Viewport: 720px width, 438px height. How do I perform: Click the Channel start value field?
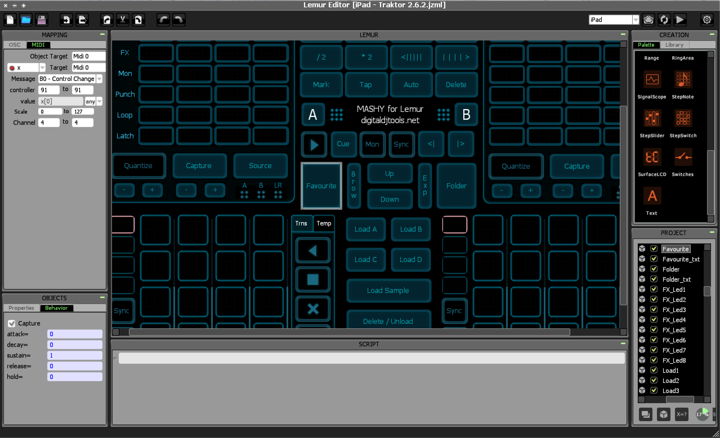pyautogui.click(x=48, y=123)
